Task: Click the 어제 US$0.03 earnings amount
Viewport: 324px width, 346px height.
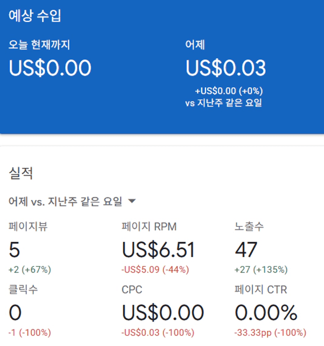Action: [226, 68]
